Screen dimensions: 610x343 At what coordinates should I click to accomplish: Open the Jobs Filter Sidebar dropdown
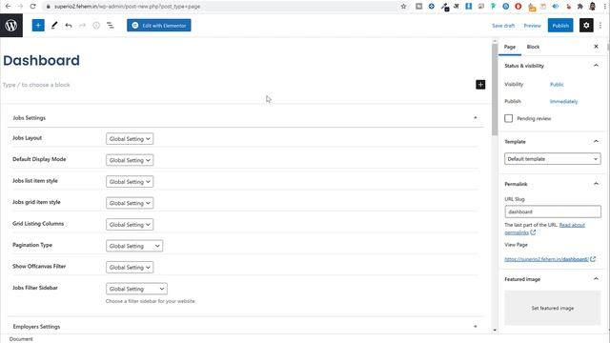[x=136, y=289]
